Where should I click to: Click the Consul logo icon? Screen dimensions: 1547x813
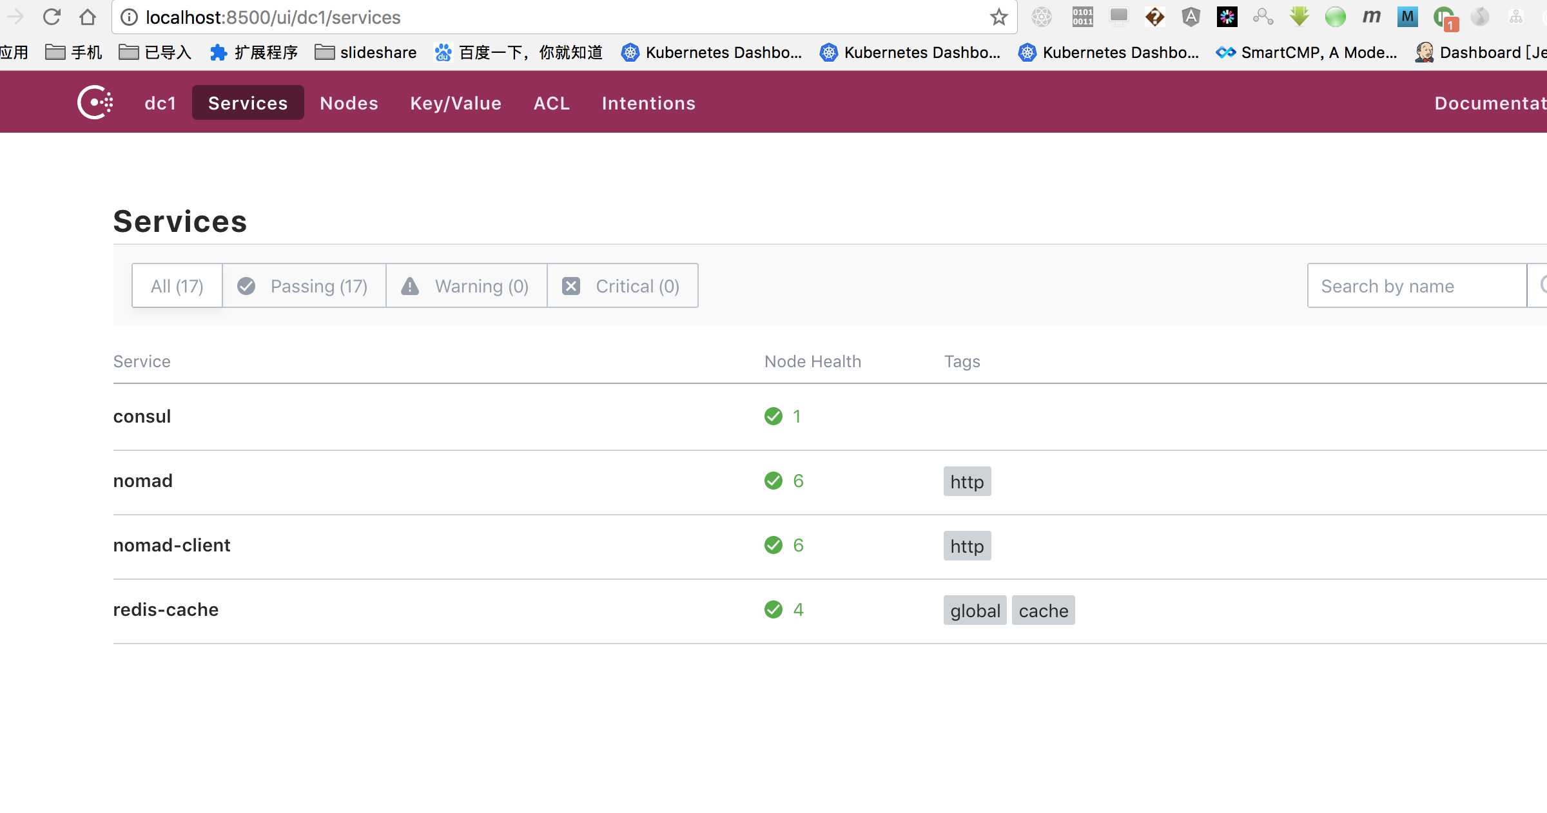click(95, 102)
